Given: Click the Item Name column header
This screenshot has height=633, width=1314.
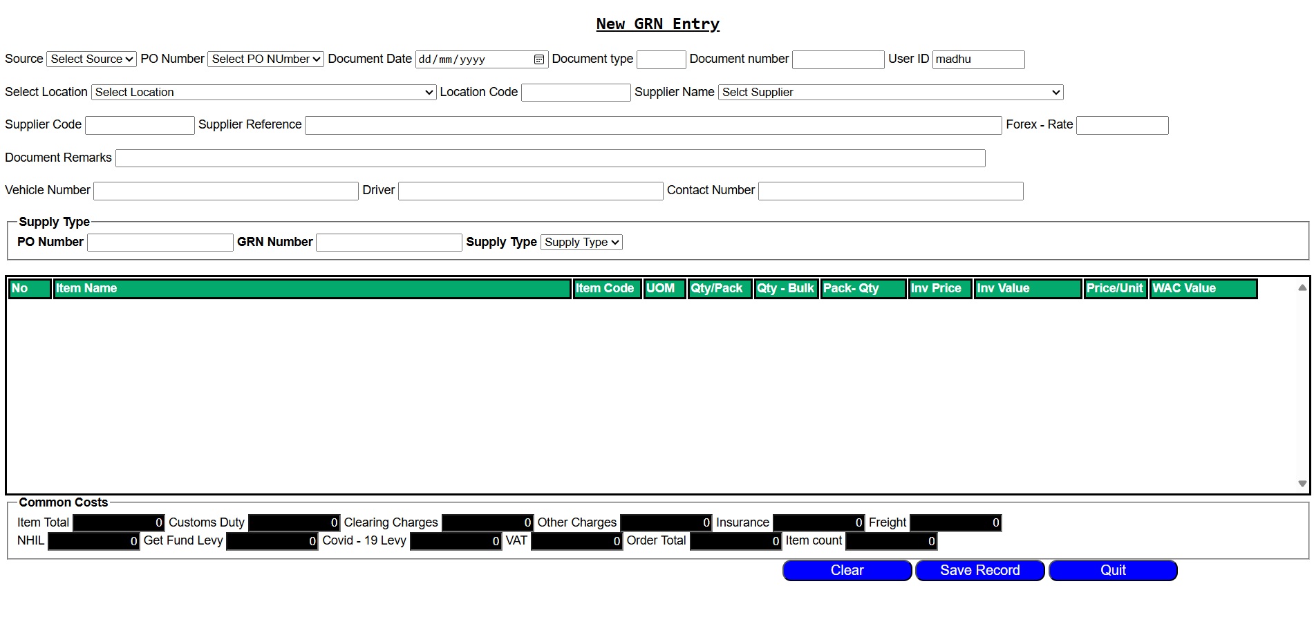Looking at the screenshot, I should pyautogui.click(x=312, y=288).
